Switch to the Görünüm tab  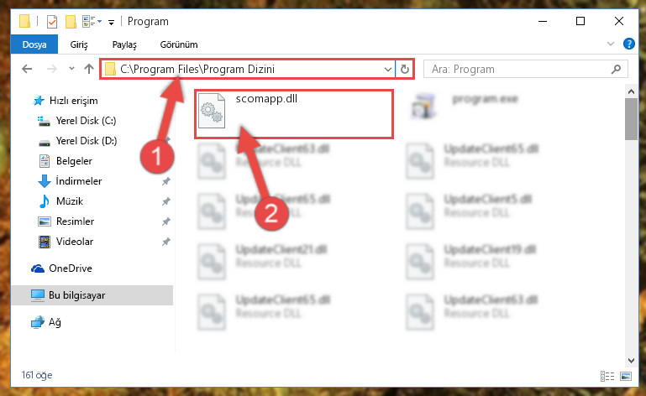[x=179, y=44]
